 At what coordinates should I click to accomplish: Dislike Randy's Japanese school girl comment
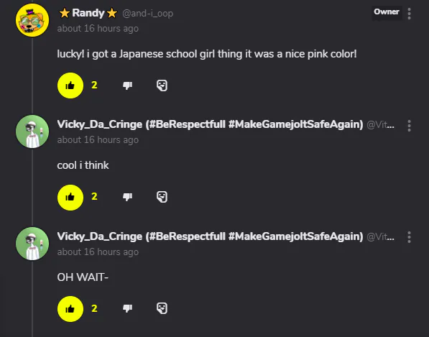pos(127,86)
